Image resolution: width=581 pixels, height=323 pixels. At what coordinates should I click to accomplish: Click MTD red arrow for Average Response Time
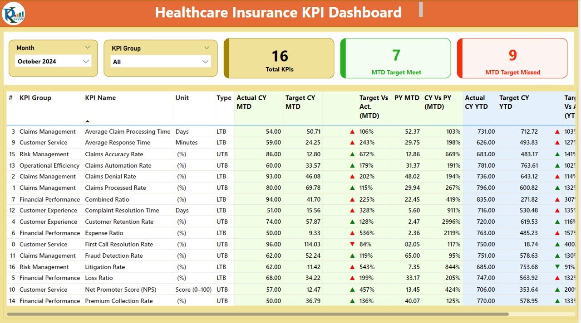(352, 143)
